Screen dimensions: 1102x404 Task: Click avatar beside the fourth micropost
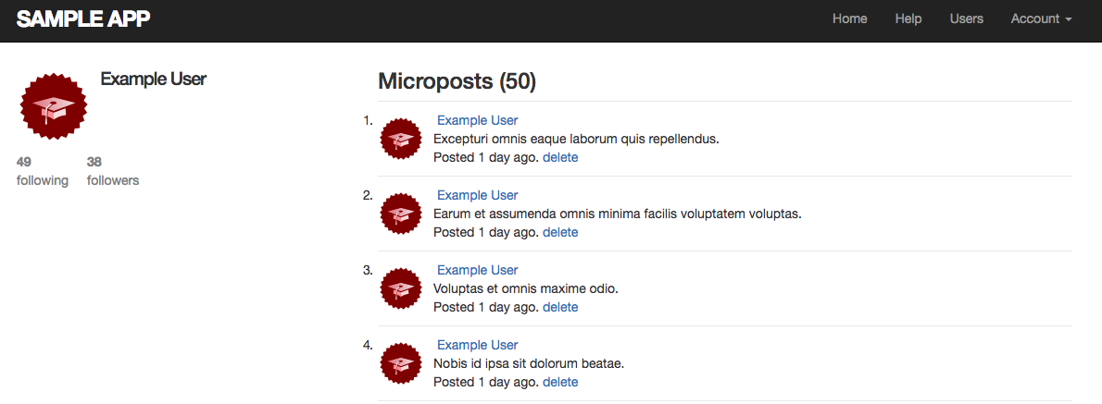pyautogui.click(x=401, y=363)
